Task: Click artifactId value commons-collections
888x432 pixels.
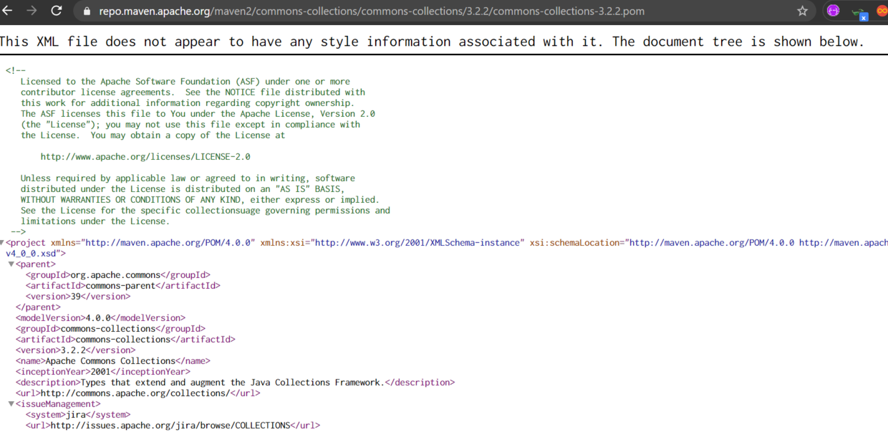Action: (x=123, y=340)
